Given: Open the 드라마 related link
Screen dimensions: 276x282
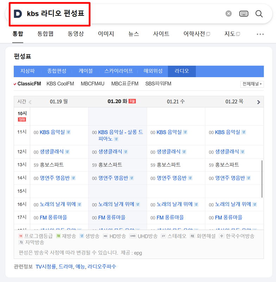Looking at the screenshot, I should pos(66,266).
